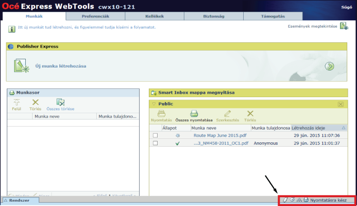This screenshot has width=357, height=206.
Task: Click the Smart Inbox folder icon
Action: pyautogui.click(x=154, y=93)
